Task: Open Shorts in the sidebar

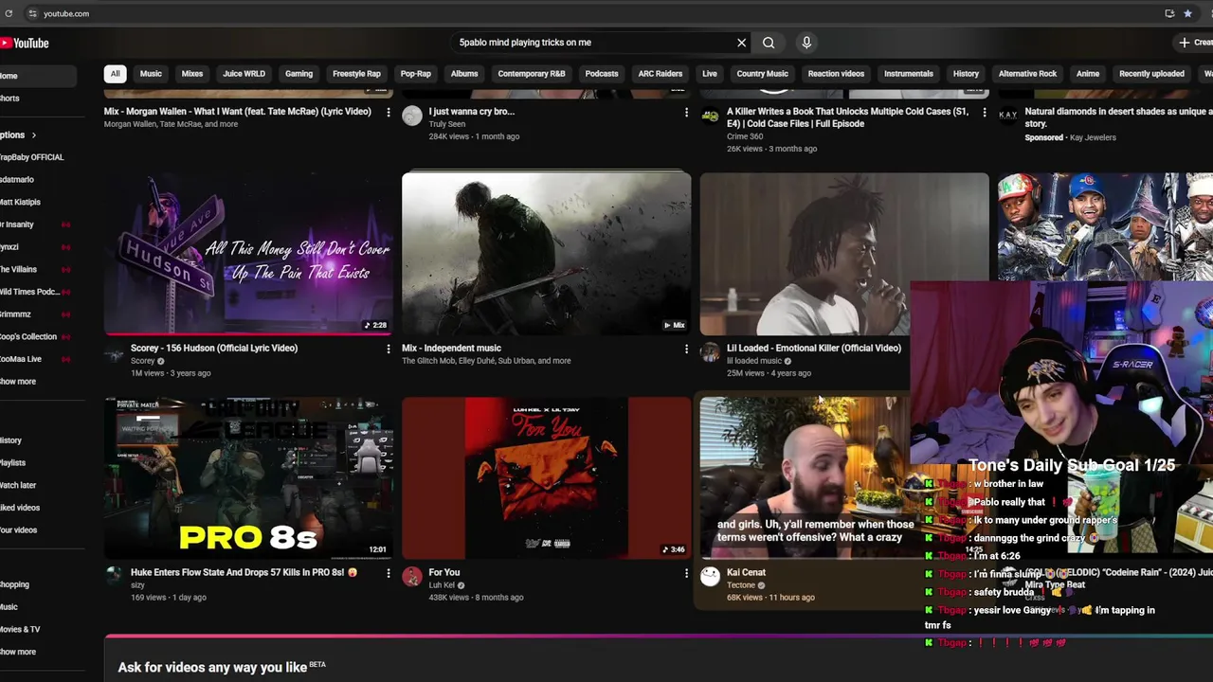Action: click(x=9, y=99)
